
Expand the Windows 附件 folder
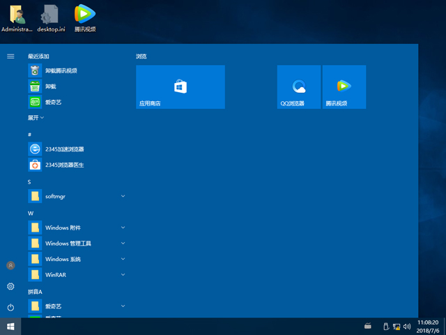point(77,228)
